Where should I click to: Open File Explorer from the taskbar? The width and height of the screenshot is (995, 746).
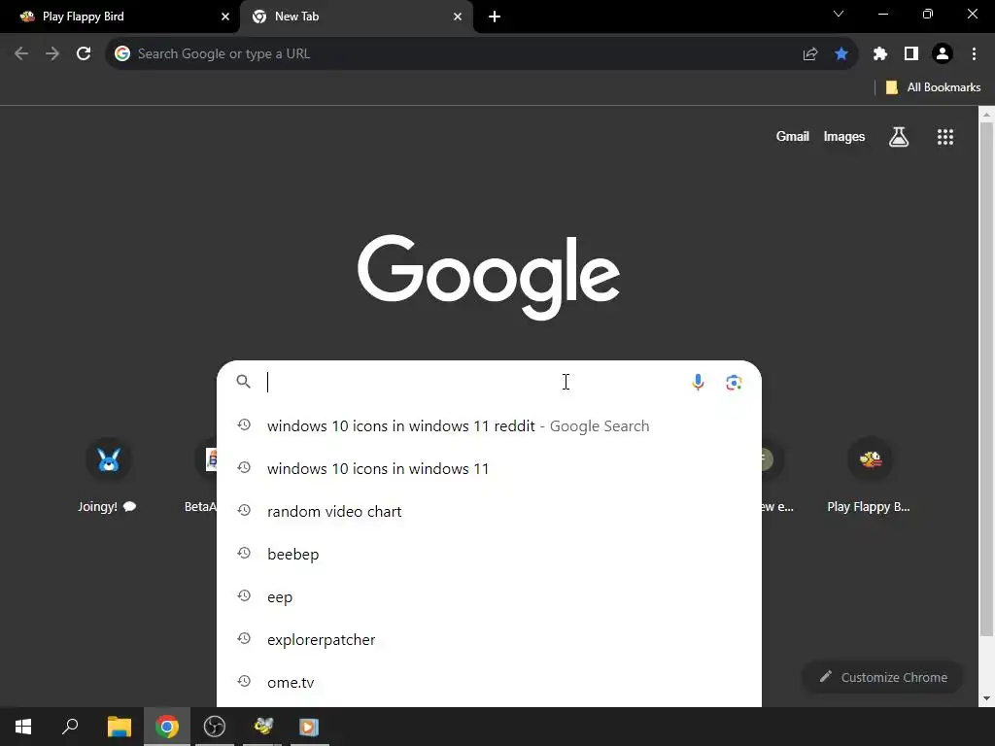tap(119, 727)
